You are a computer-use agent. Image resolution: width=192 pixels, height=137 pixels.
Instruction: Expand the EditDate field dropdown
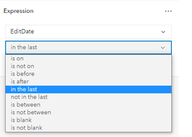pyautogui.click(x=88, y=32)
